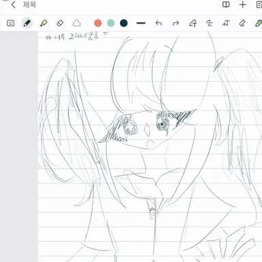Open the split view book icon
The height and width of the screenshot is (262, 262).
coord(226,5)
